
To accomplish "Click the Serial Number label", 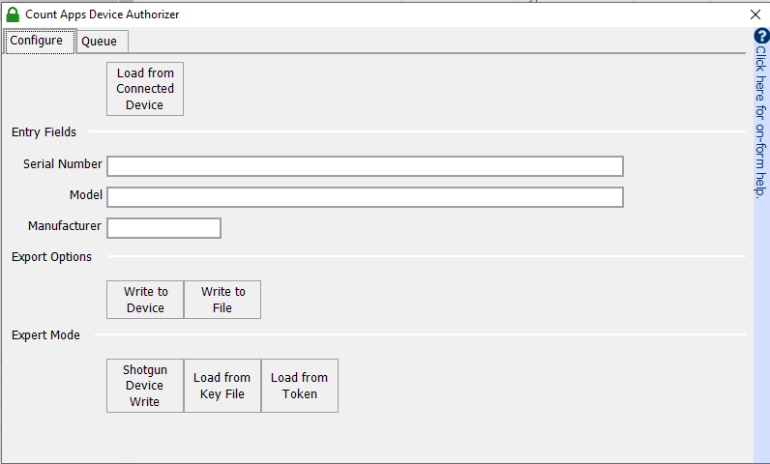I will coord(63,164).
